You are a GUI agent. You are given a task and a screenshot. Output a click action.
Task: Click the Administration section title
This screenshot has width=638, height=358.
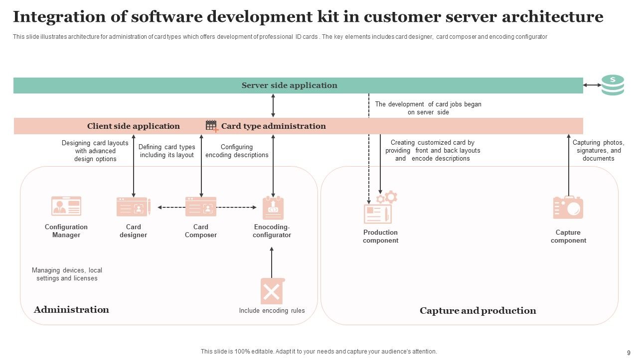(x=71, y=309)
